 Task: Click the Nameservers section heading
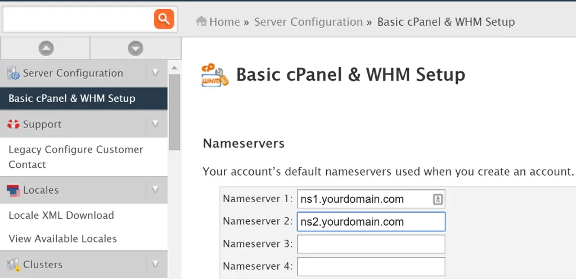click(244, 143)
